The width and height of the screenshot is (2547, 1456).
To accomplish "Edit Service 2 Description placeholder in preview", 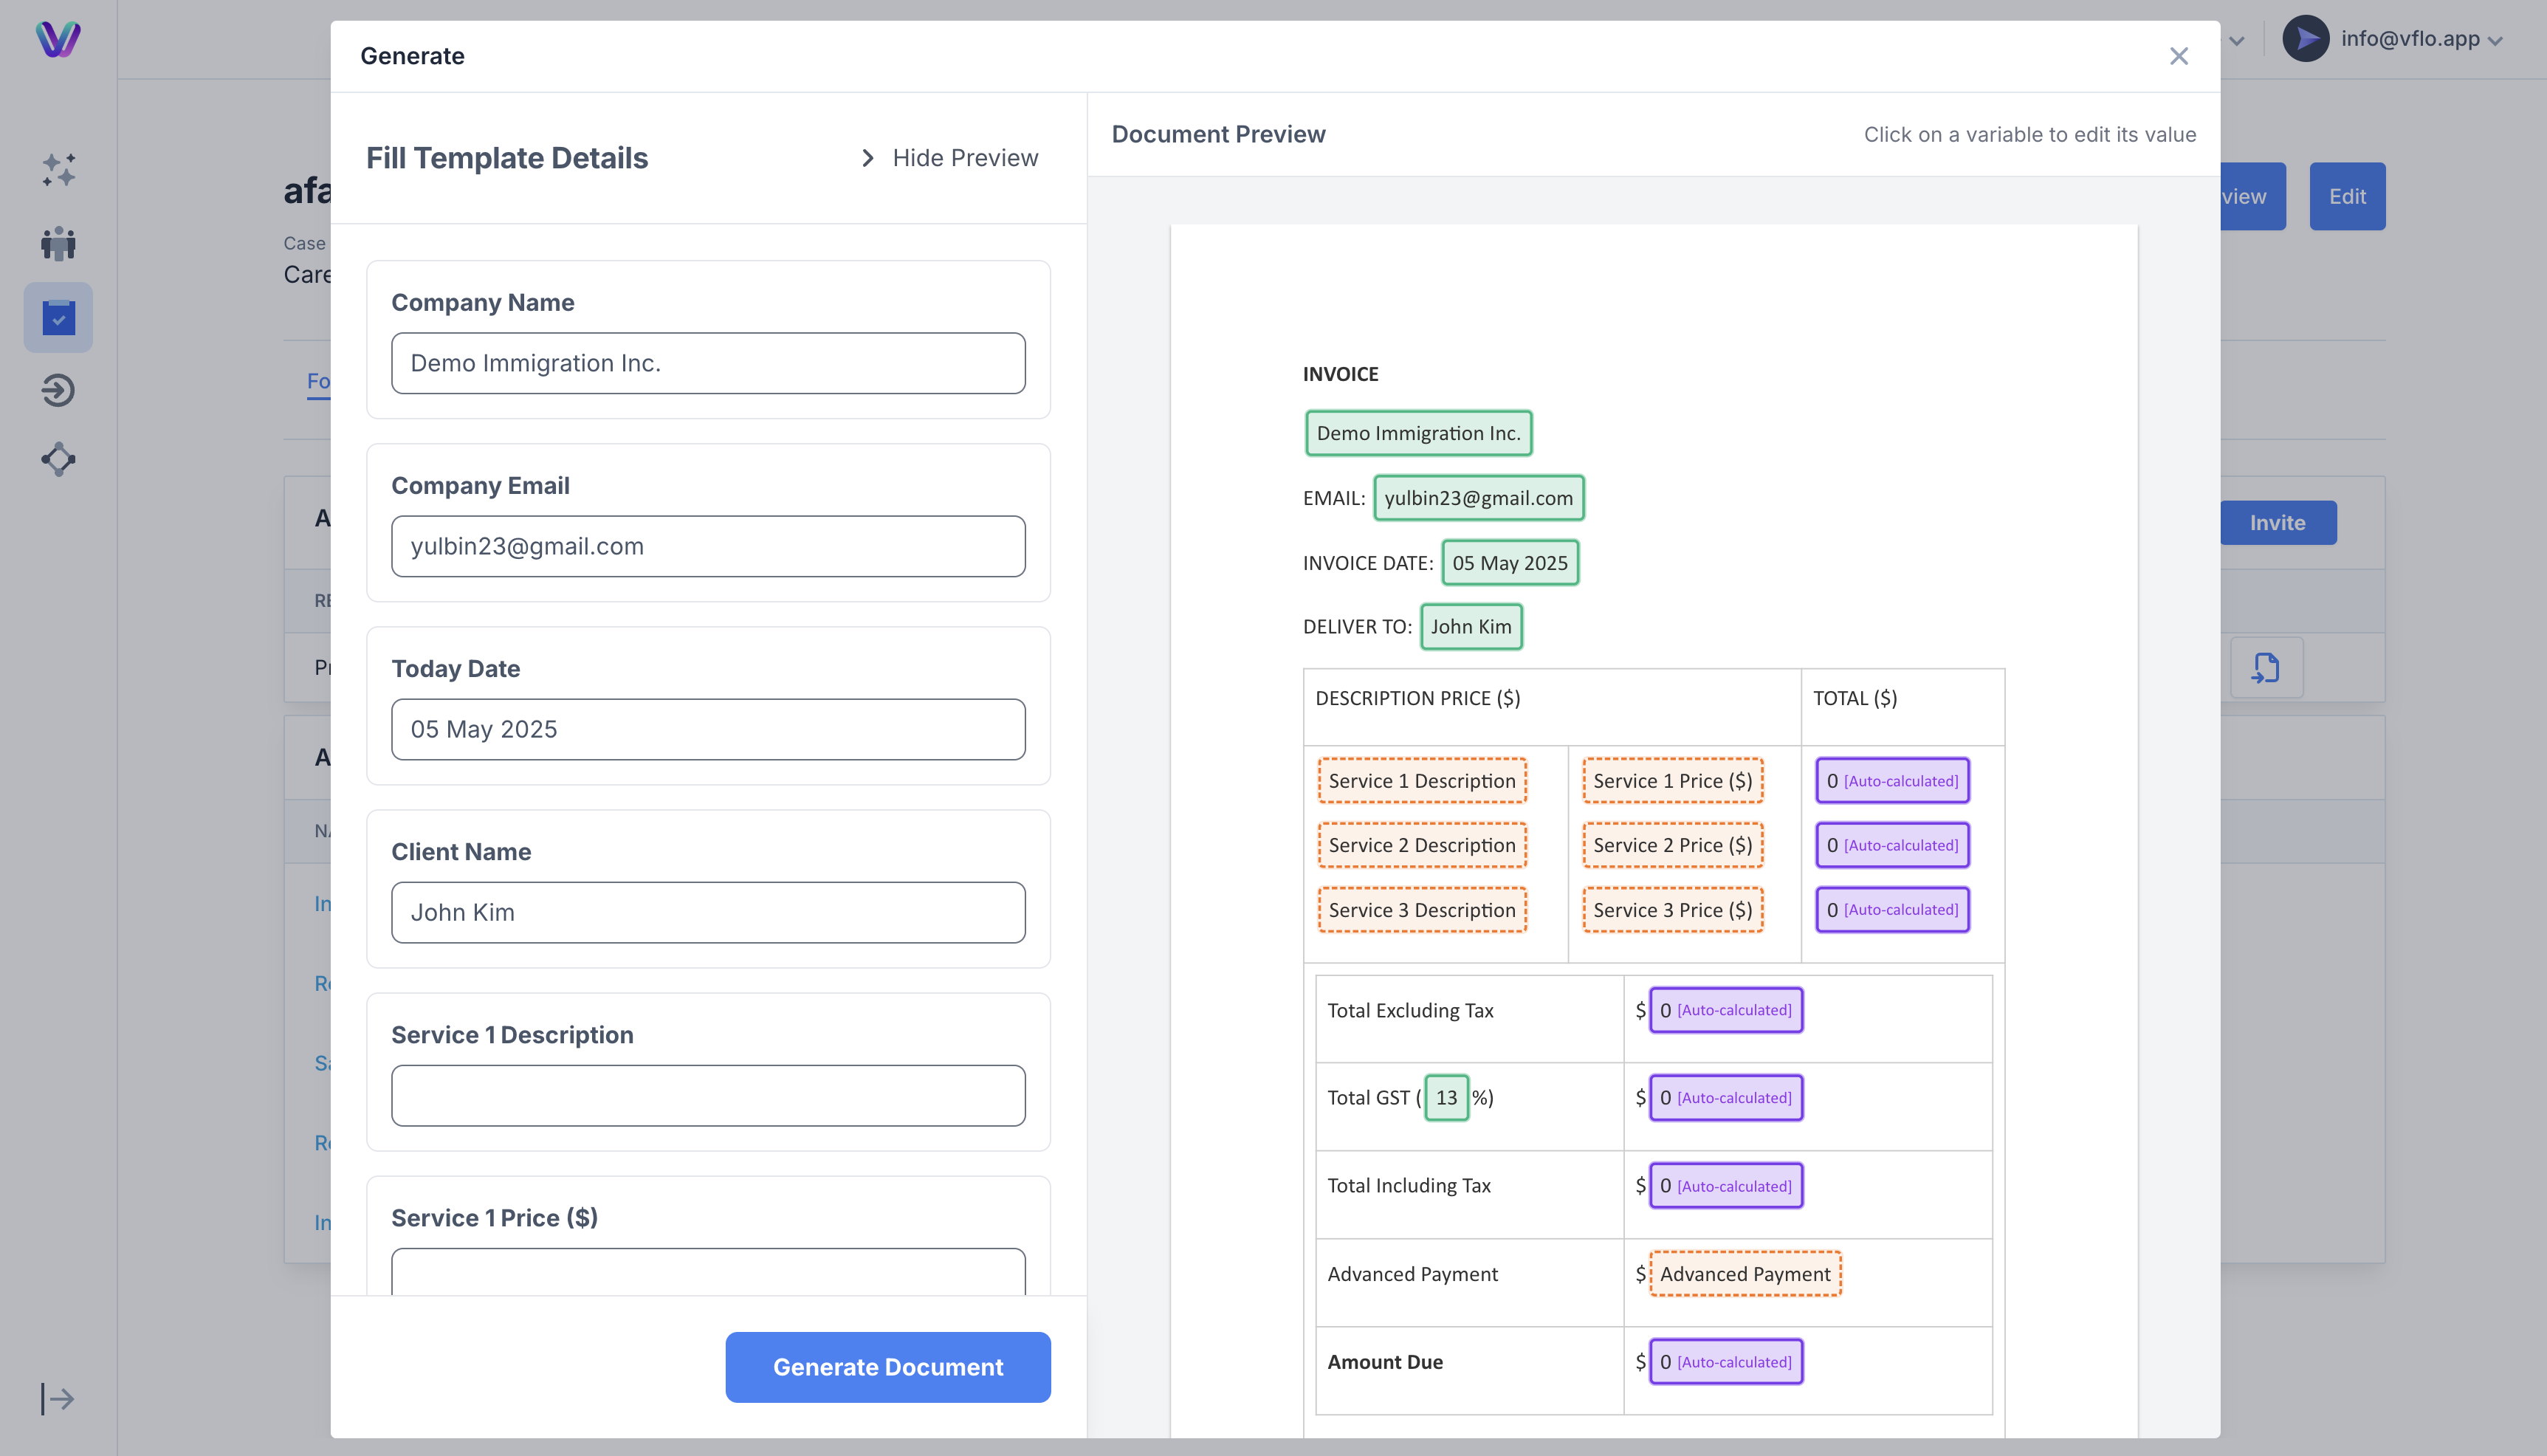I will pos(1421,845).
